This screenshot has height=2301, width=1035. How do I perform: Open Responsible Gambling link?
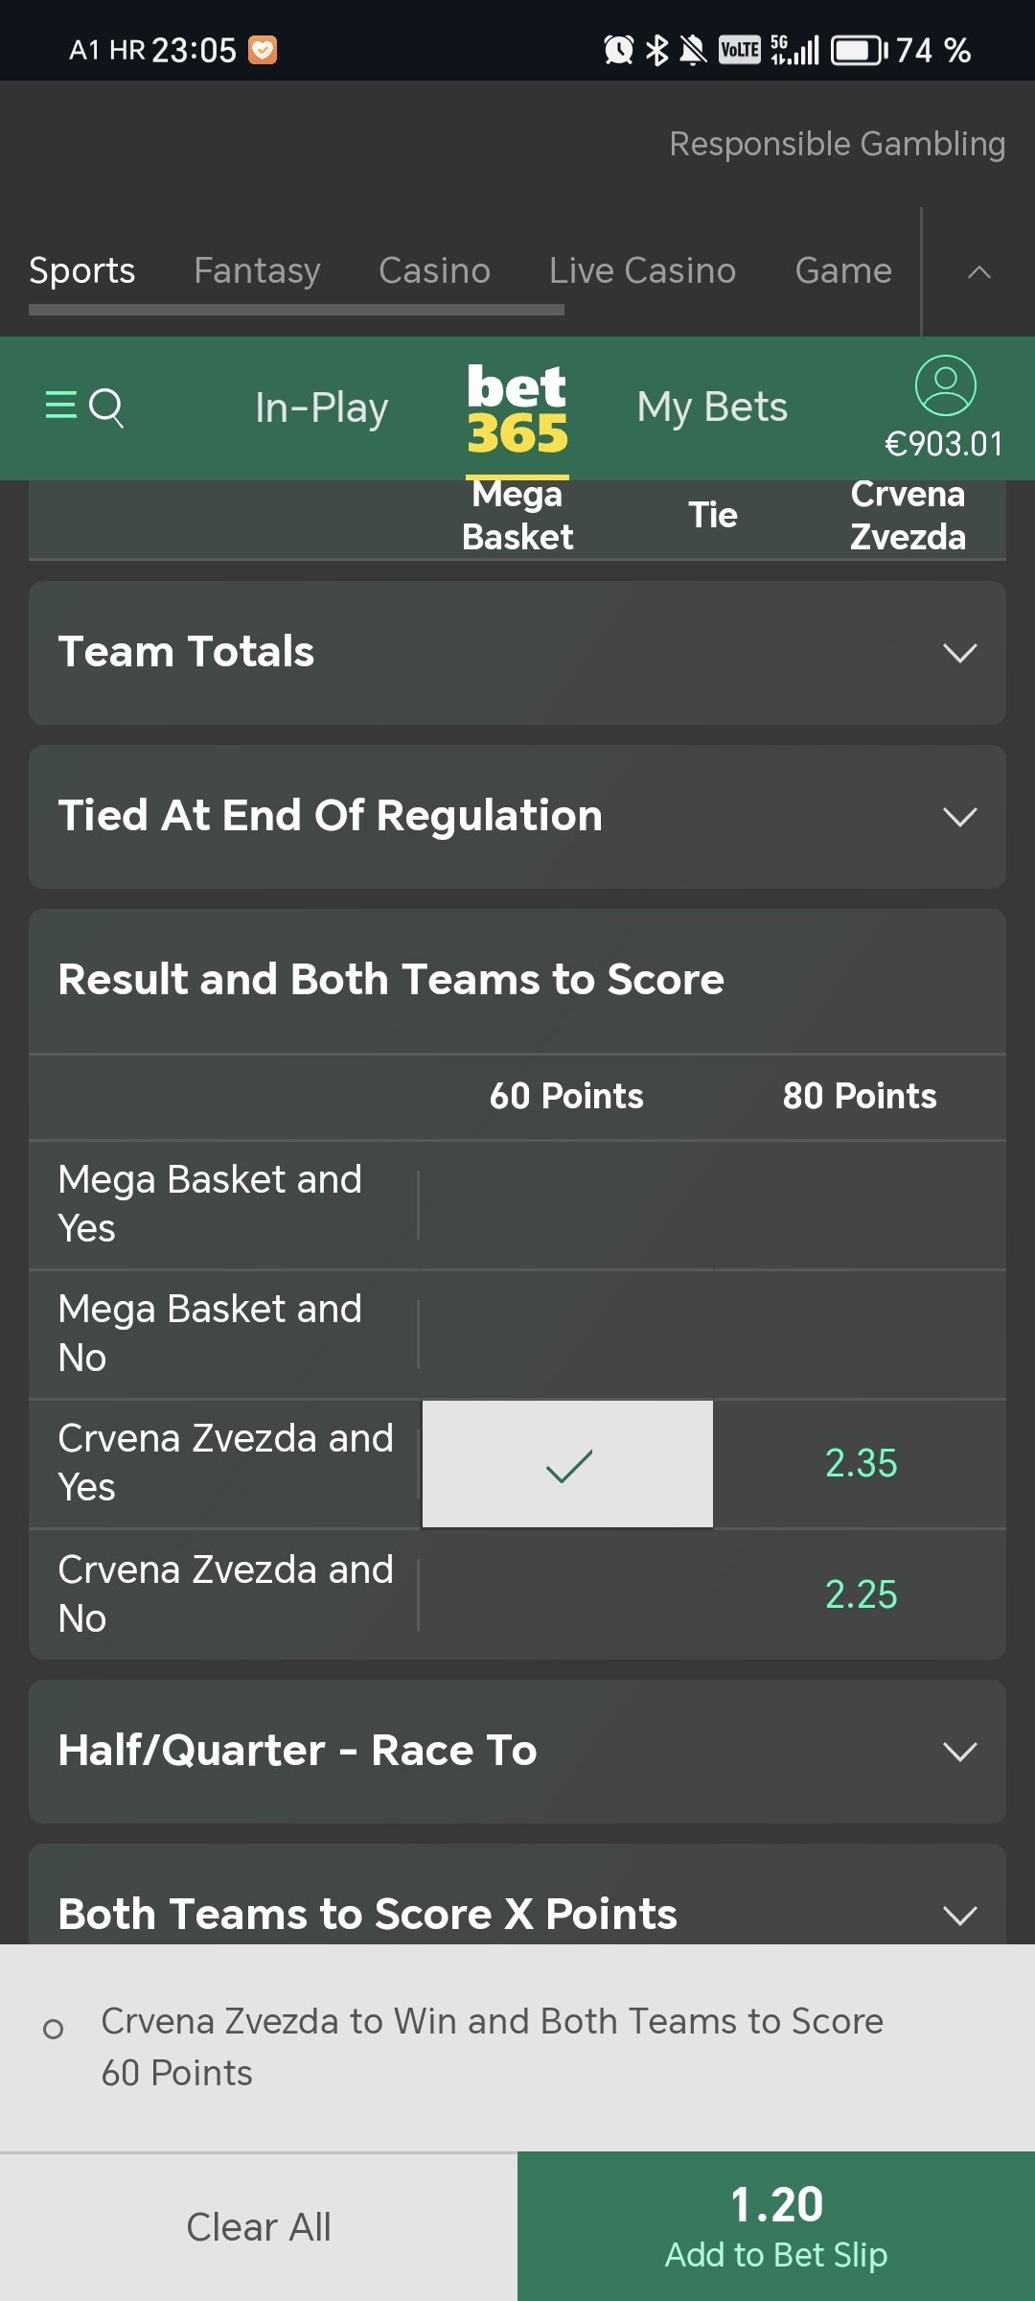pyautogui.click(x=837, y=144)
